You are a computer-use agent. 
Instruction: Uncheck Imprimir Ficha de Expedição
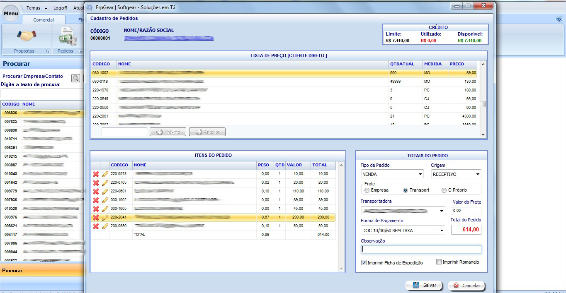(x=364, y=262)
